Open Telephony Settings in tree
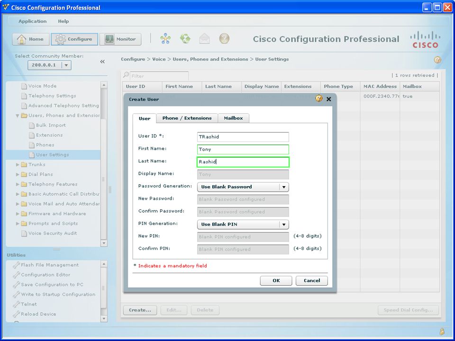The height and width of the screenshot is (341, 455). 52,96
